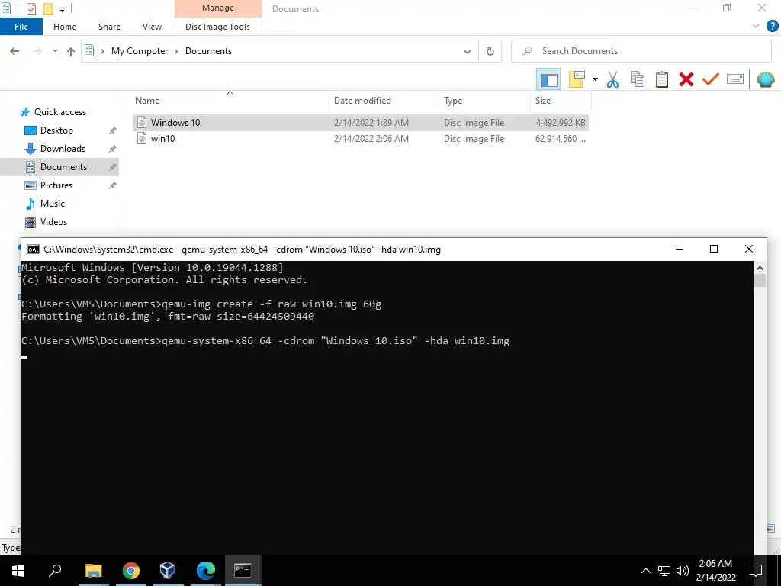Open Documents in the navigation pane
This screenshot has width=781, height=586.
pyautogui.click(x=63, y=167)
